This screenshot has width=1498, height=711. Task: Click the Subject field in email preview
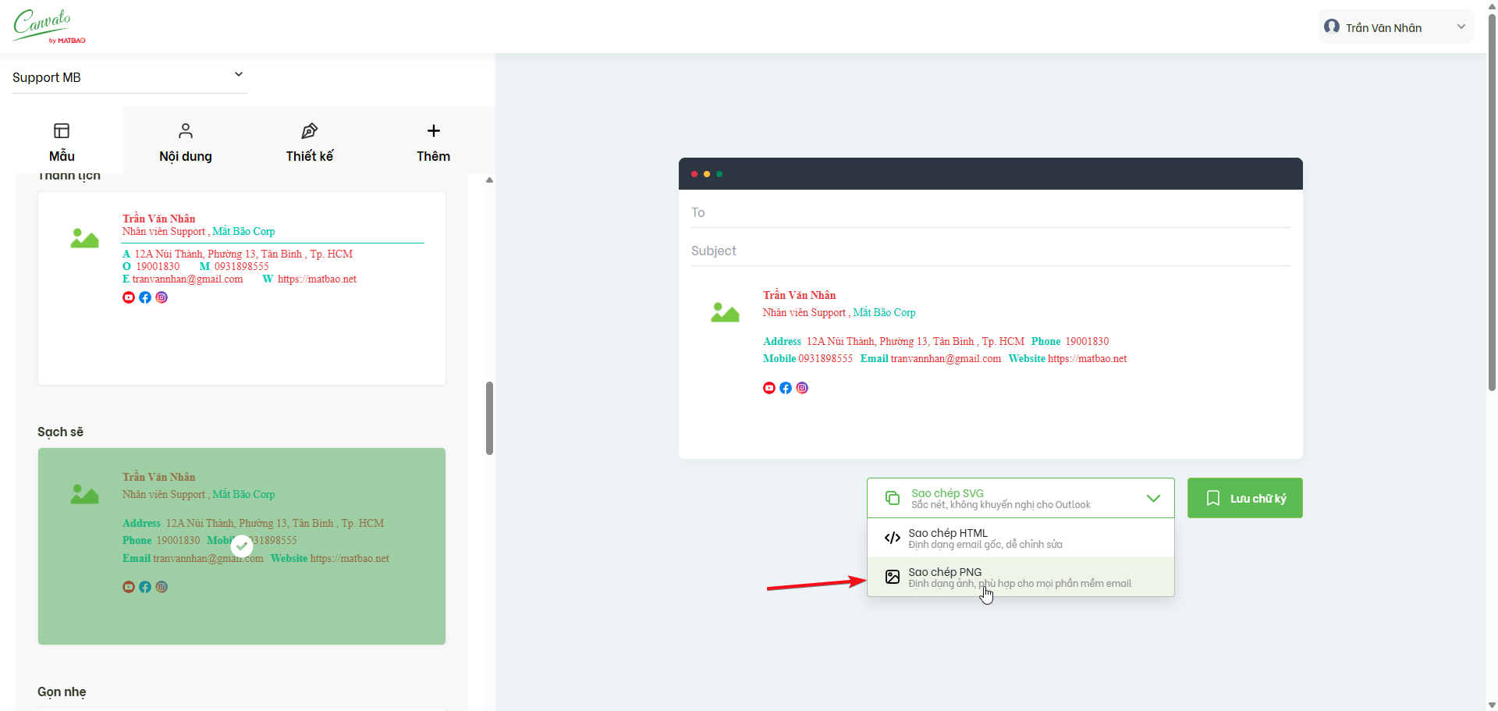(x=990, y=251)
